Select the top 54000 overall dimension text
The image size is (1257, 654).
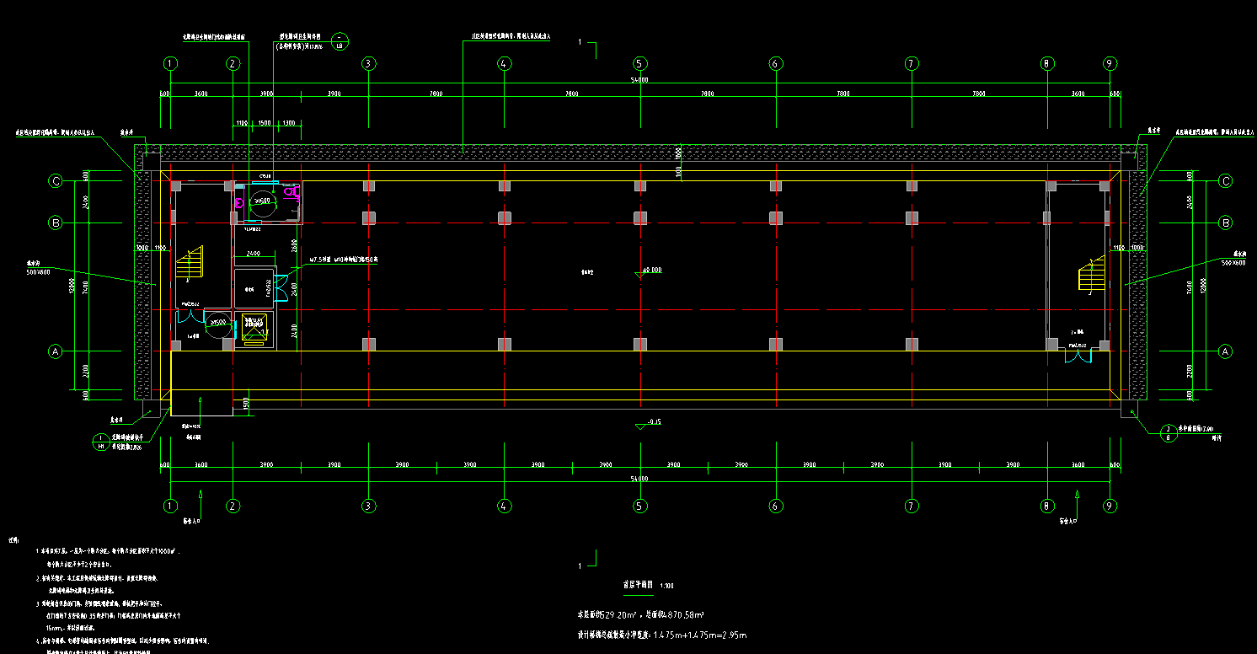[639, 80]
